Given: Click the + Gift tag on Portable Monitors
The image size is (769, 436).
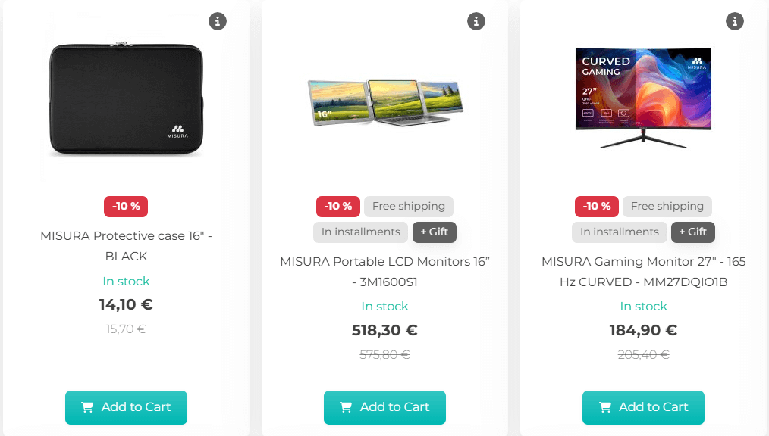Looking at the screenshot, I should [x=434, y=232].
